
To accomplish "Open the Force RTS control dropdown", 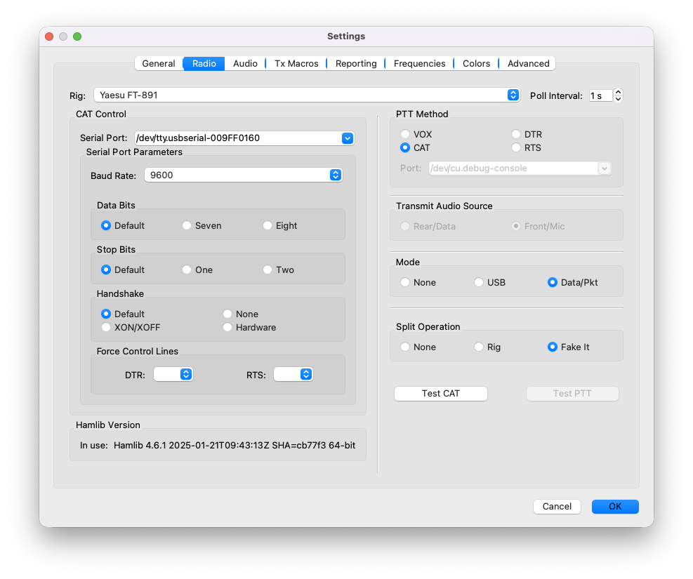I will pyautogui.click(x=306, y=375).
